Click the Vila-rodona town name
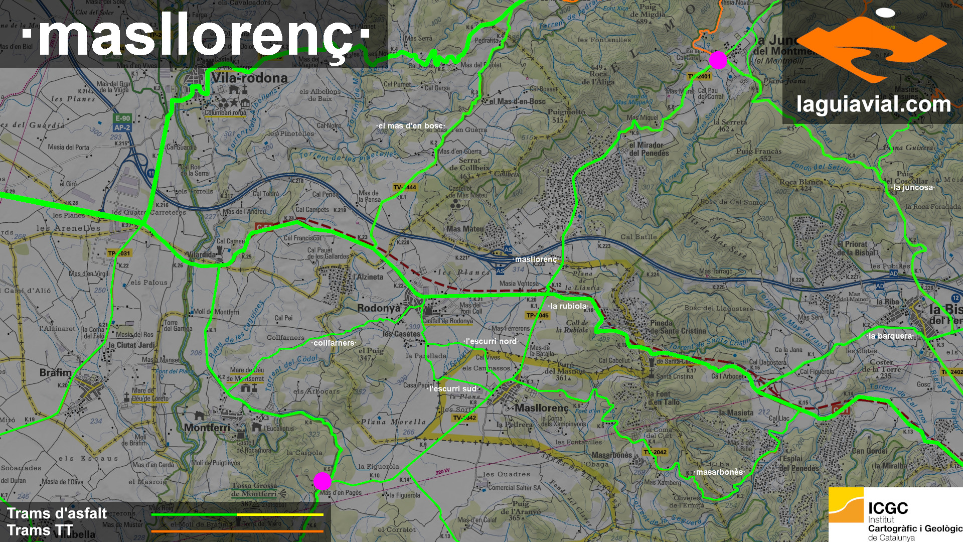This screenshot has width=963, height=542. [249, 78]
